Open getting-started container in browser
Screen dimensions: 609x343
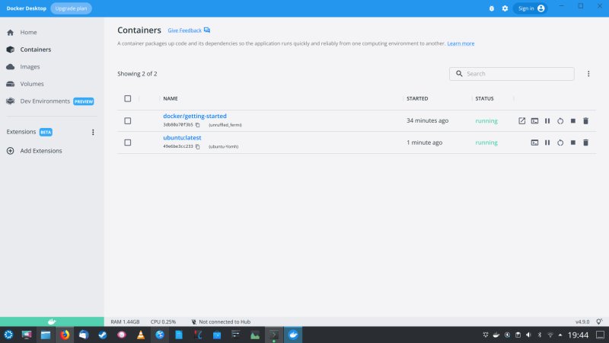pyautogui.click(x=521, y=120)
